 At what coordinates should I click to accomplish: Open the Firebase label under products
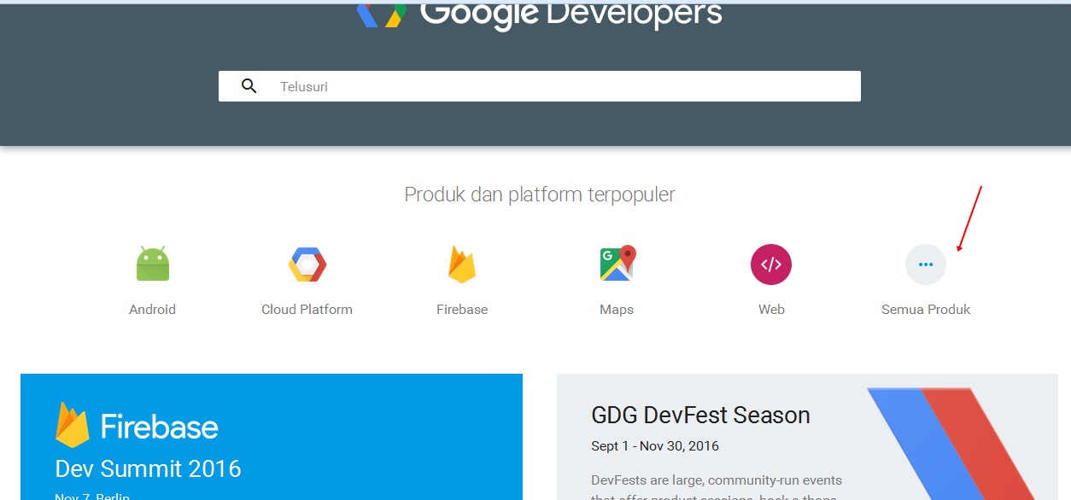(x=462, y=310)
